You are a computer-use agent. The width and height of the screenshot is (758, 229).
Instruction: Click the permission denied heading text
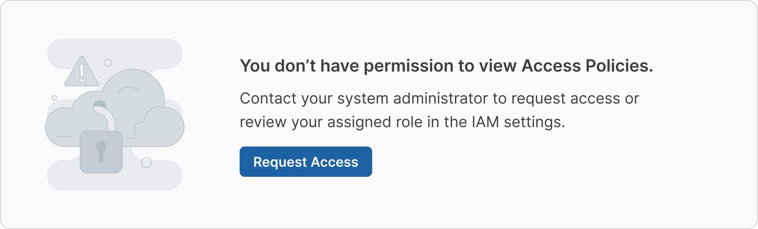point(446,66)
